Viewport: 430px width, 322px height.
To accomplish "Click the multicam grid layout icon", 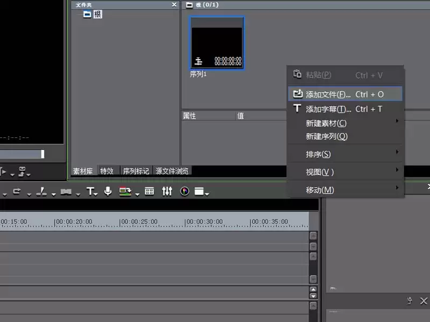I will pos(149,191).
